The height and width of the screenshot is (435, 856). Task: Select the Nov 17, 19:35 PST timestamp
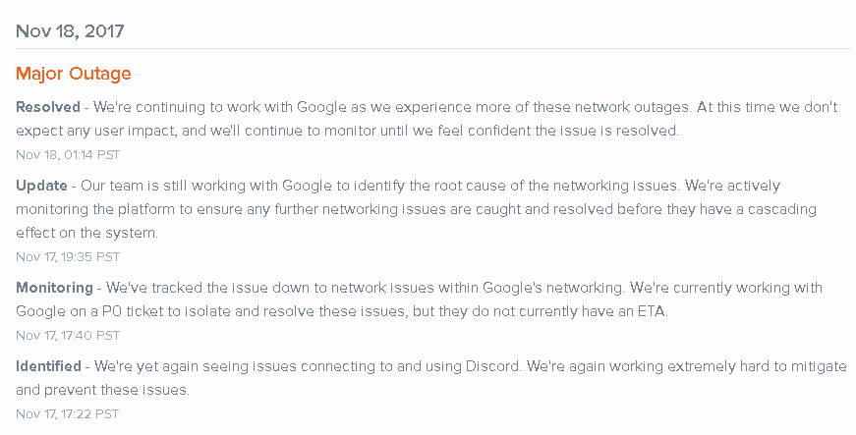[68, 256]
